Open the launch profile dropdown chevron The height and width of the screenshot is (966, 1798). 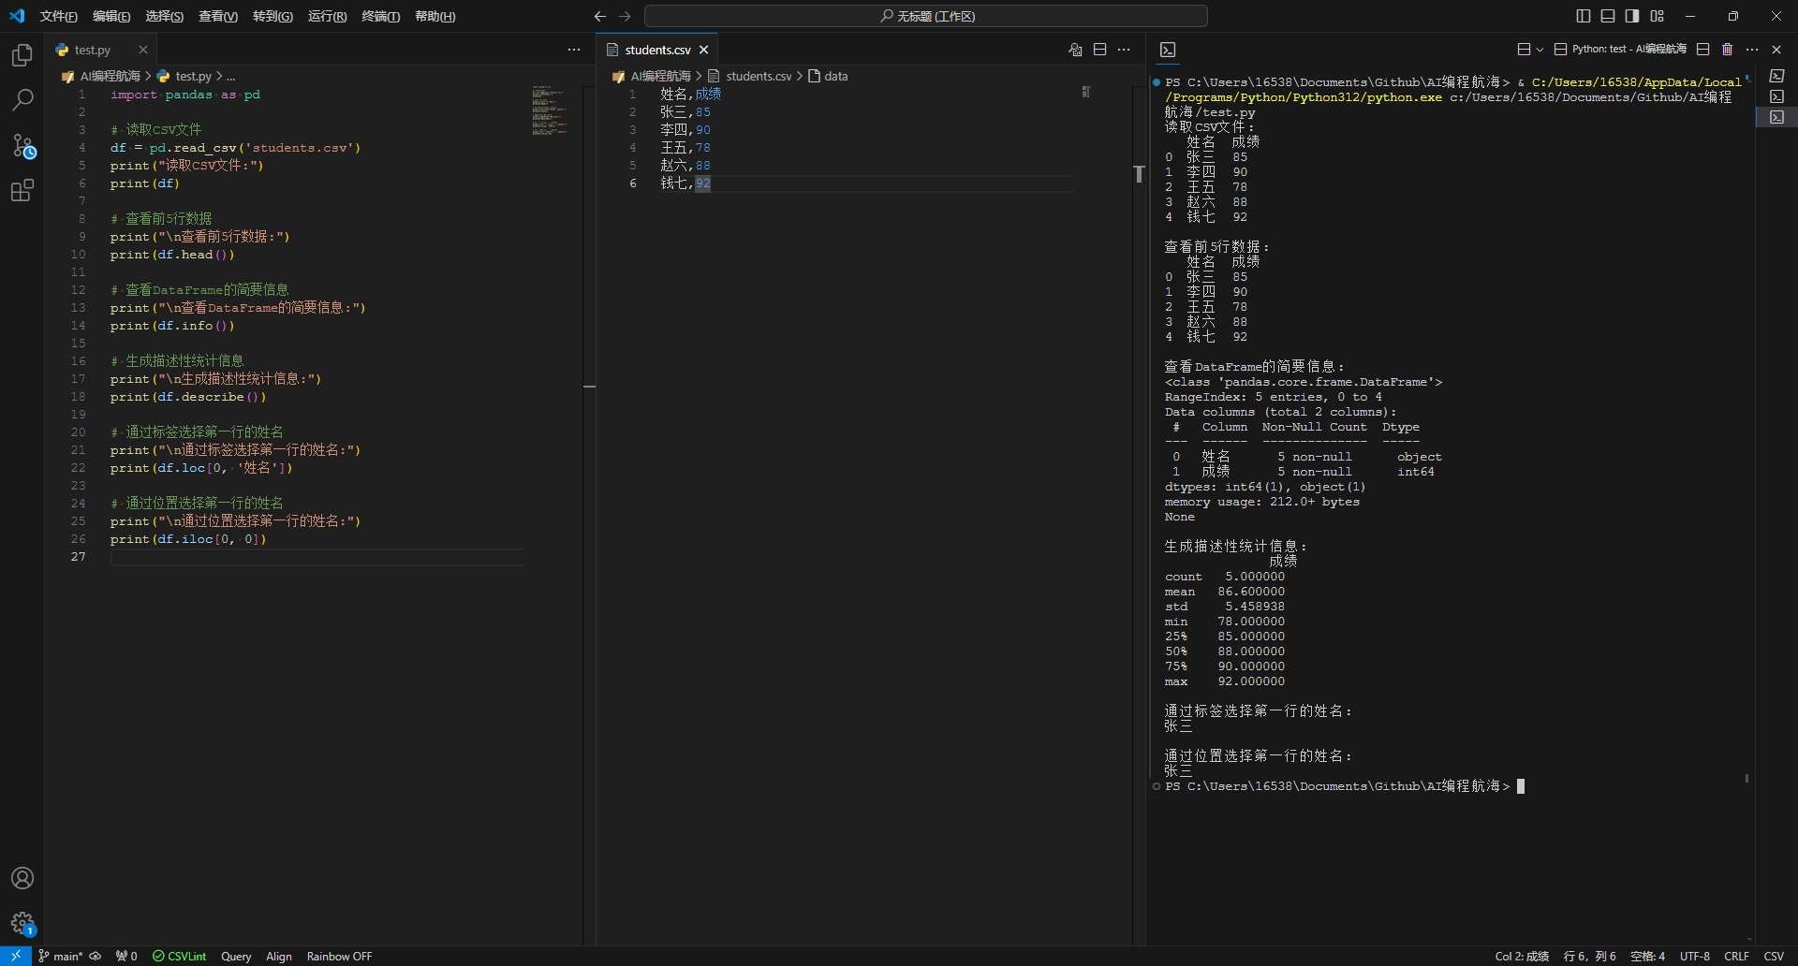pos(1540,50)
